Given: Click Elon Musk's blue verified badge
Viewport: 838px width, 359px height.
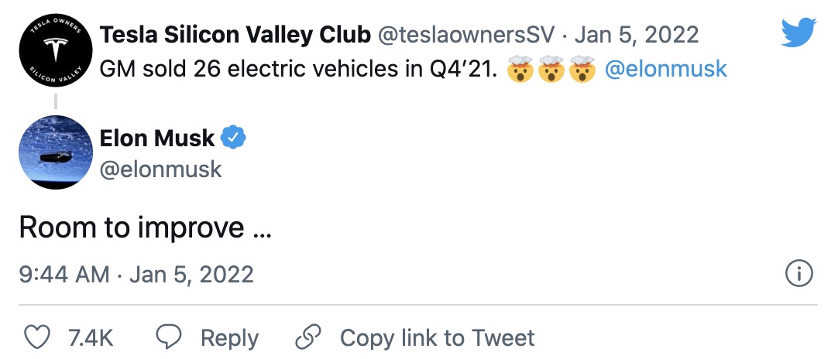Looking at the screenshot, I should 233,138.
